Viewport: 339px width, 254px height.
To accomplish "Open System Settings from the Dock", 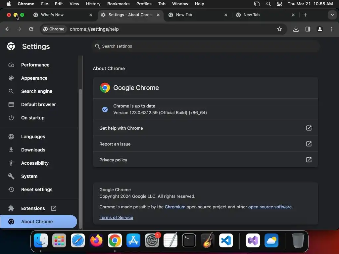I will (x=152, y=240).
